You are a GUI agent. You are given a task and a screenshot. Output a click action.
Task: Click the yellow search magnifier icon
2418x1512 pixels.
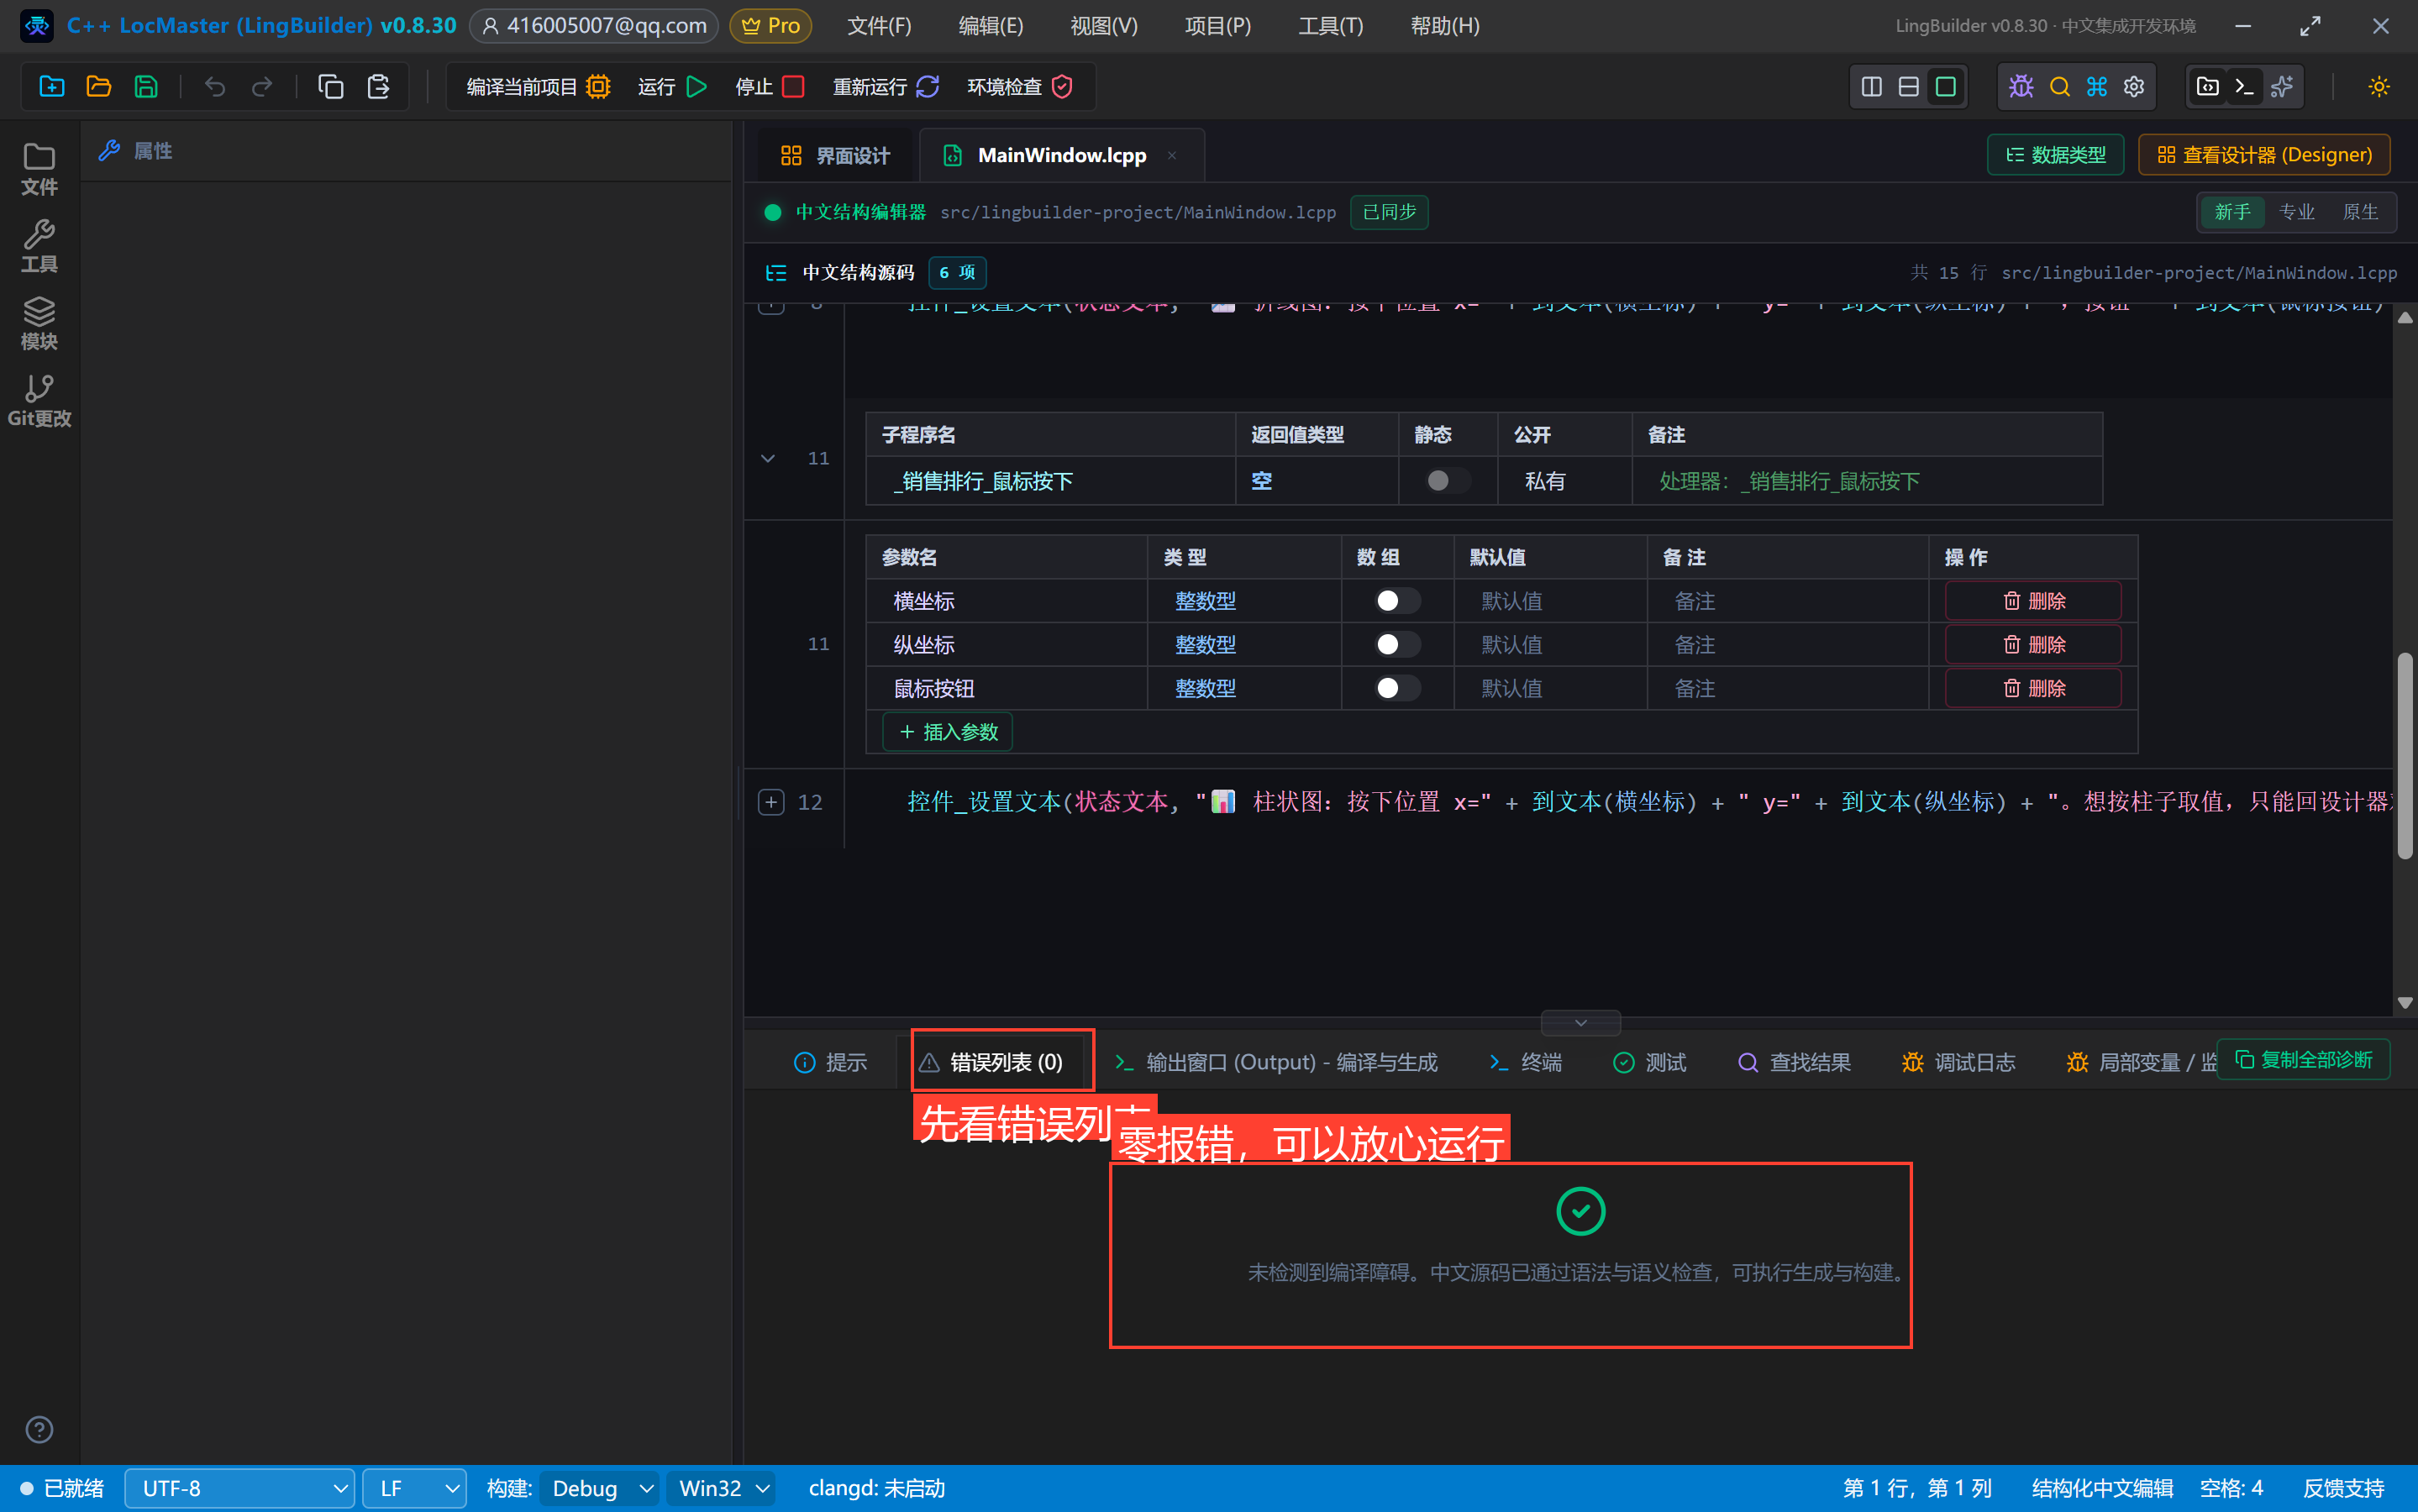point(2059,87)
